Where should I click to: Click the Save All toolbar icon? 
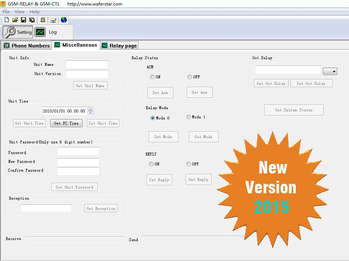click(x=32, y=20)
